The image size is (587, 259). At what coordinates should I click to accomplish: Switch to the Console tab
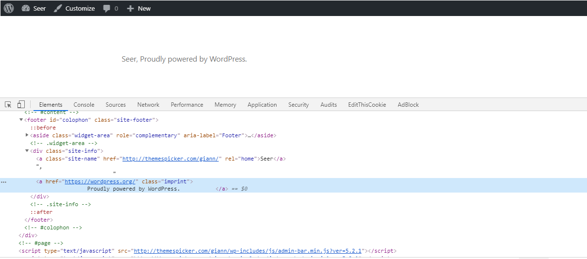[x=84, y=104]
